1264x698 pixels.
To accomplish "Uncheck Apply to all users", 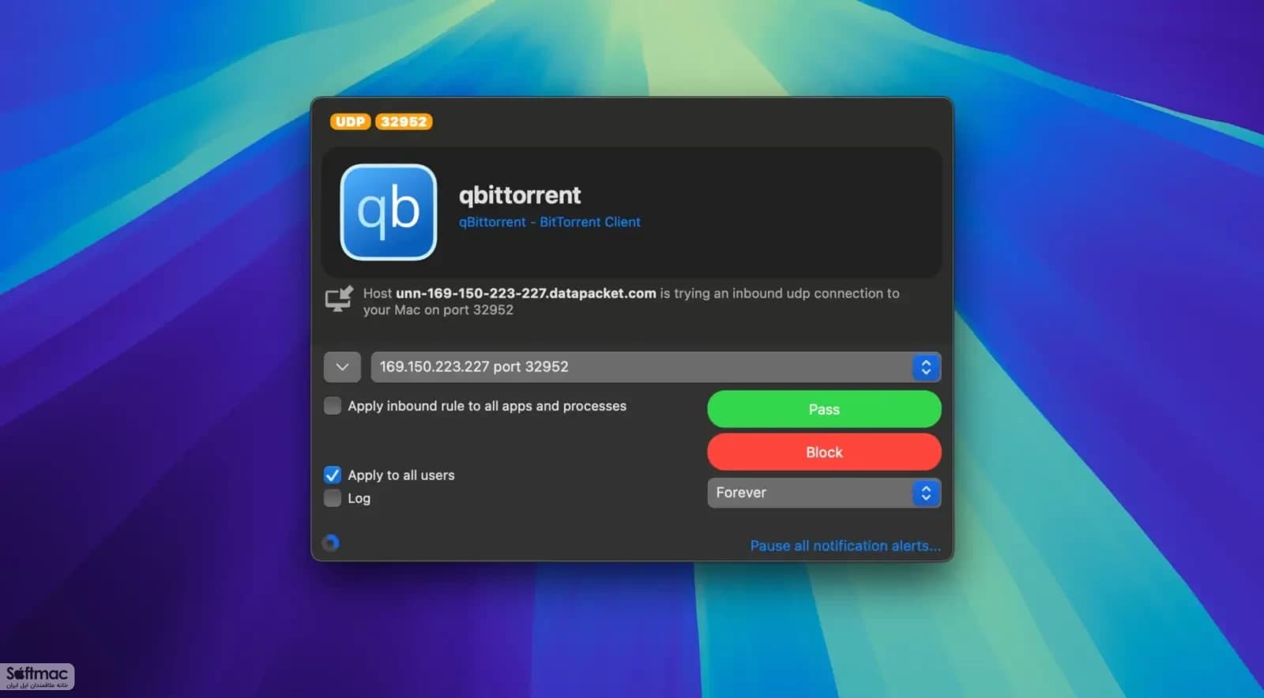I will point(333,475).
